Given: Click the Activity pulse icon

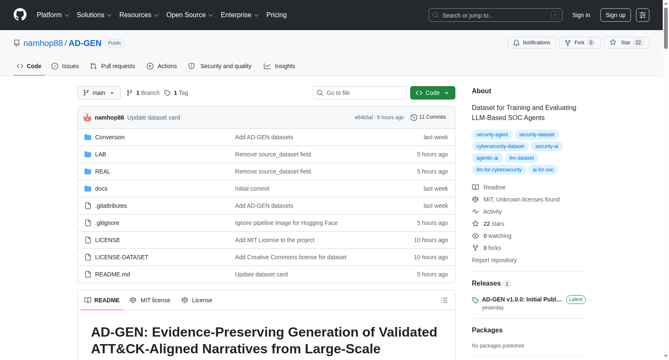Looking at the screenshot, I should click(x=475, y=212).
